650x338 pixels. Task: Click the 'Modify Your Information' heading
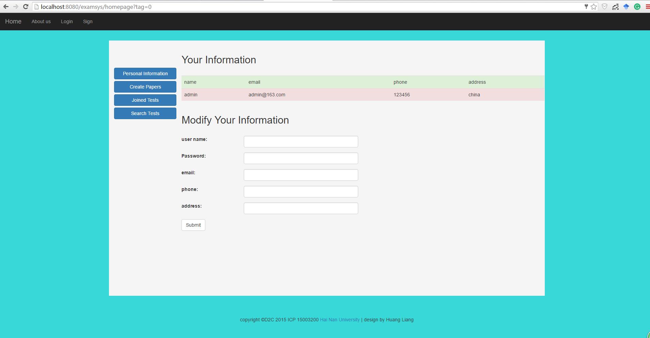click(x=235, y=120)
